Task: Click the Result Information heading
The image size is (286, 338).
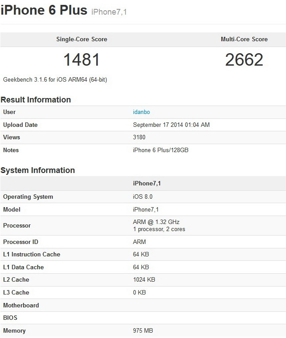Action: click(x=36, y=100)
